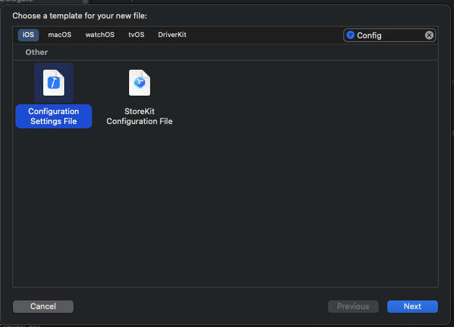Click the StoreKit Configuration File label
Viewport: 454px width, 327px height.
pos(140,116)
